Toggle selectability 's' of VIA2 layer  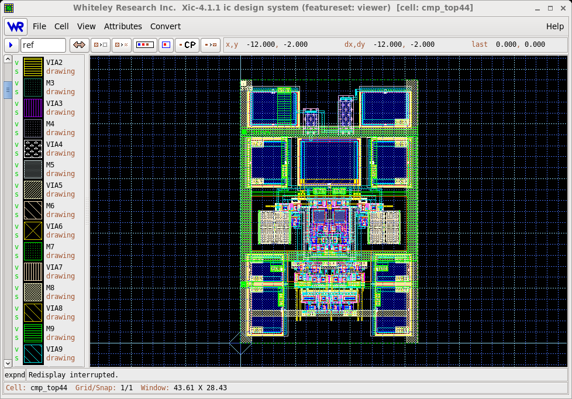(x=17, y=71)
